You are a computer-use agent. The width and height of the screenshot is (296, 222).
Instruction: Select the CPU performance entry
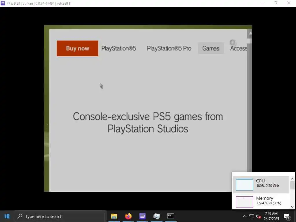[x=261, y=185]
